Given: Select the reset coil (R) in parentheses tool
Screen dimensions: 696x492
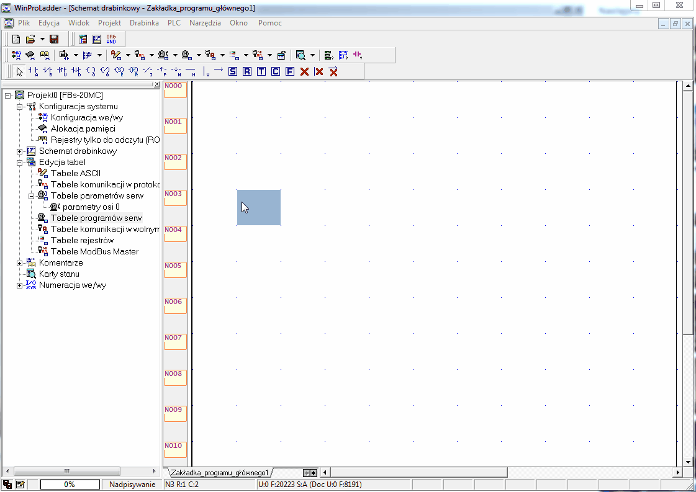Looking at the screenshot, I should click(133, 71).
